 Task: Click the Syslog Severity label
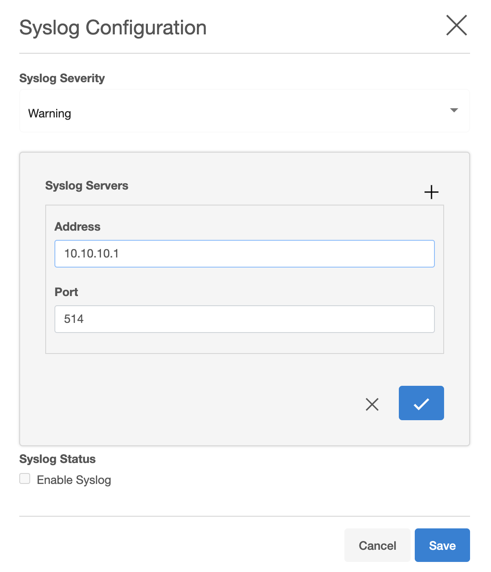coord(62,78)
